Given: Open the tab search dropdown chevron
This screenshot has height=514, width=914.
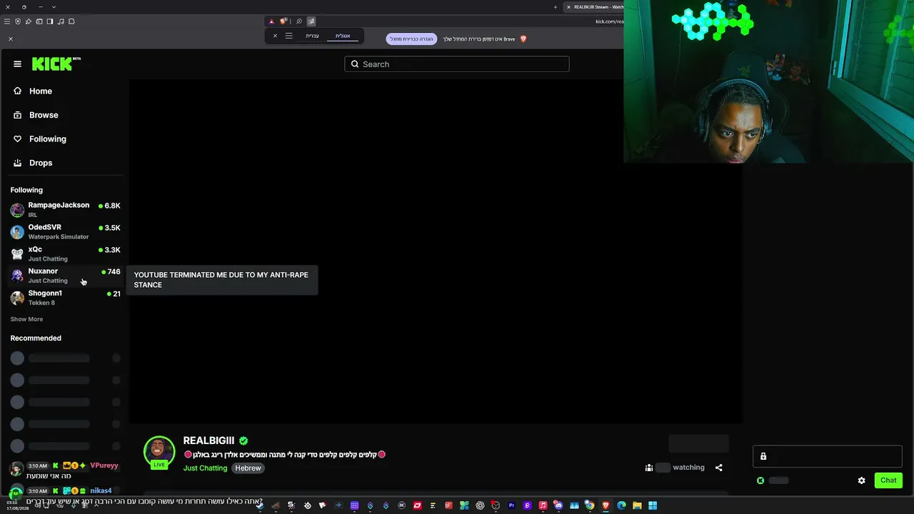Looking at the screenshot, I should [54, 7].
